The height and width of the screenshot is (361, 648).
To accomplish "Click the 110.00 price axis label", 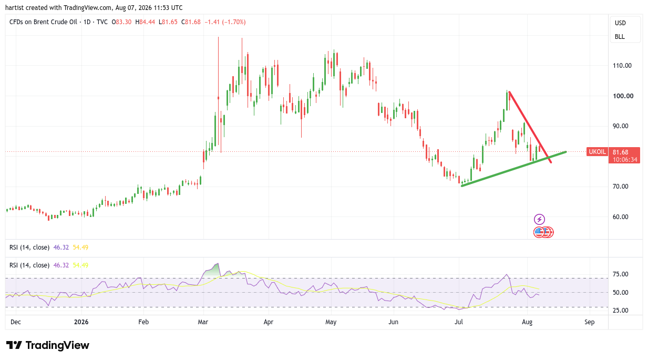I will pyautogui.click(x=623, y=66).
